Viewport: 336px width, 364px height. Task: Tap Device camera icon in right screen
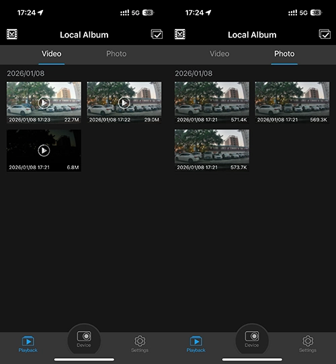252,336
